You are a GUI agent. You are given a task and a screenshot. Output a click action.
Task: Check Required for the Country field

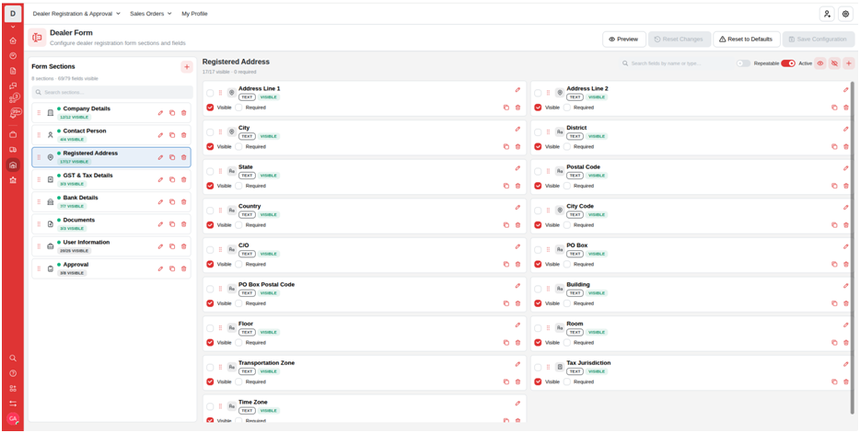pos(238,225)
